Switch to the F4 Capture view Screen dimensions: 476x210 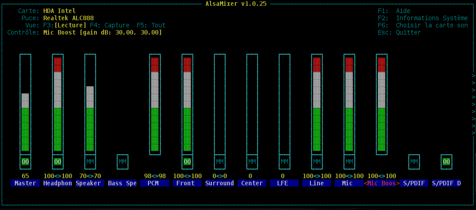point(110,26)
